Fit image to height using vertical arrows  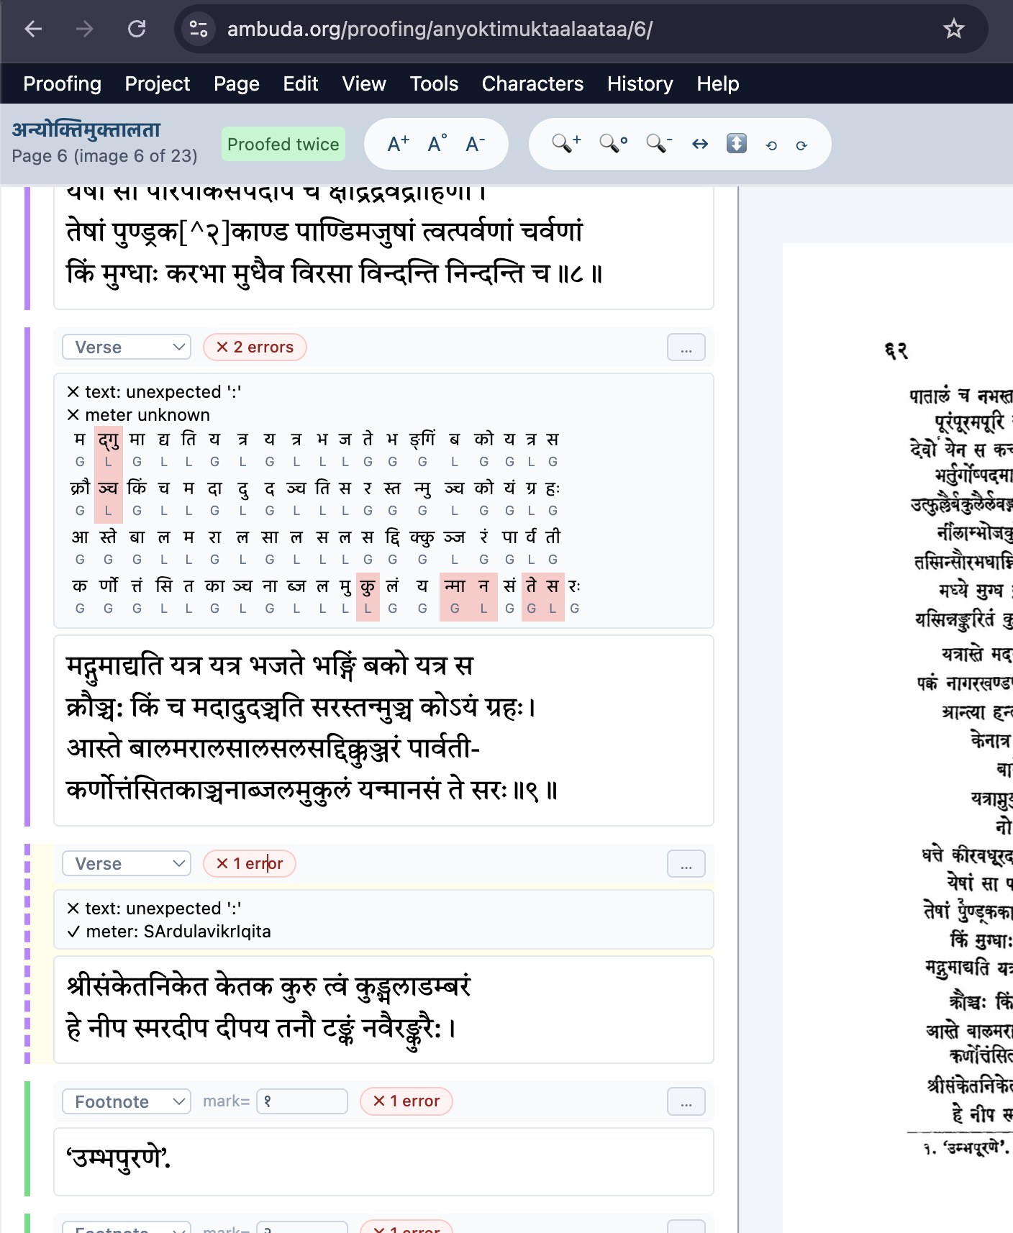[736, 143]
